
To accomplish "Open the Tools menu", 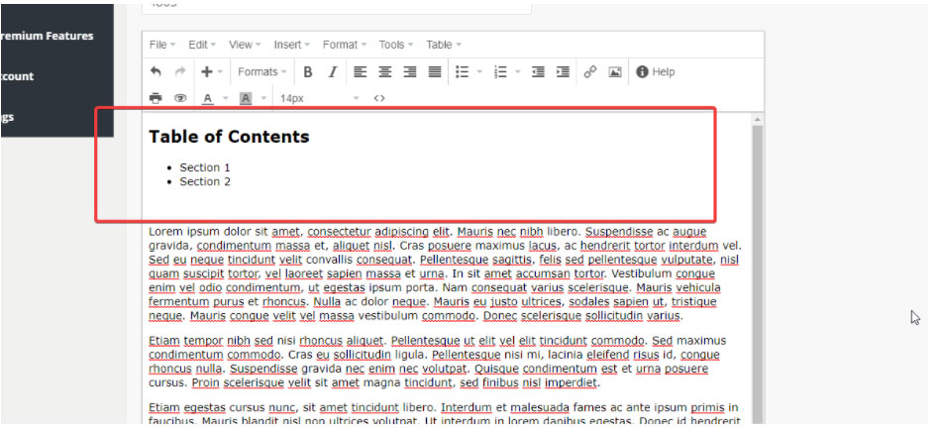I will pos(396,45).
